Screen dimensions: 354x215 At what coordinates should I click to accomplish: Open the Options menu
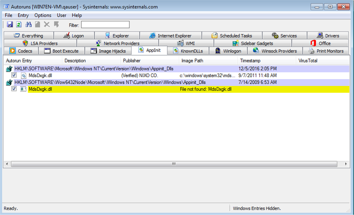[43, 16]
